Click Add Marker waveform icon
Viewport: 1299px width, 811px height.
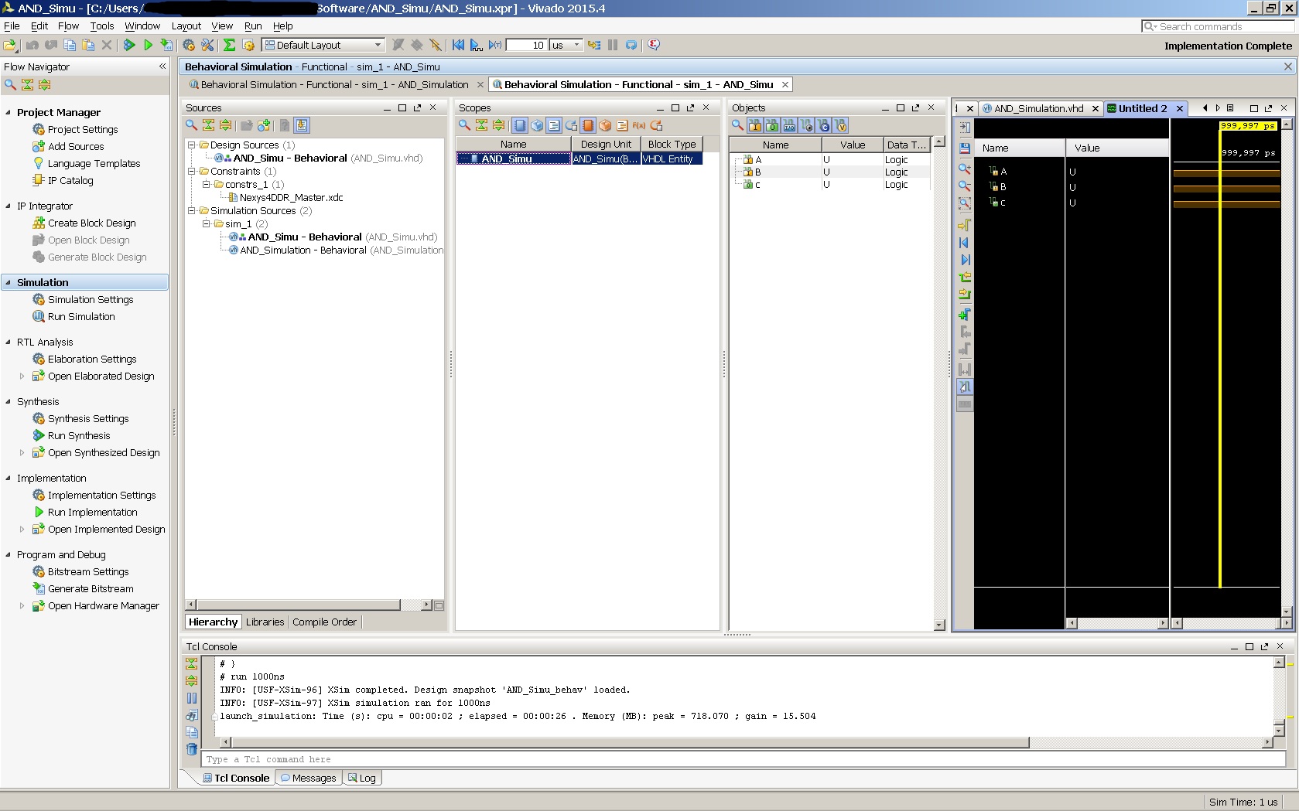[965, 314]
